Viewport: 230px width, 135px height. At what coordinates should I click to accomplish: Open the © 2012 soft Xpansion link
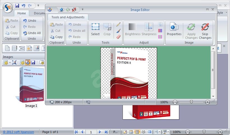(x=19, y=132)
